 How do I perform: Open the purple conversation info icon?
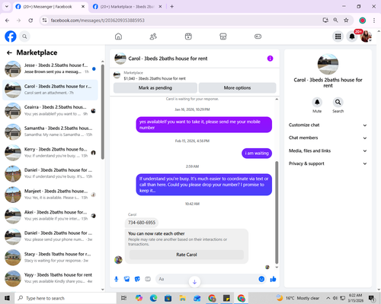coord(270,59)
